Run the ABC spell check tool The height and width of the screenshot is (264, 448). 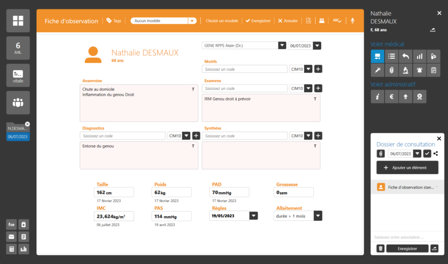tap(337, 21)
